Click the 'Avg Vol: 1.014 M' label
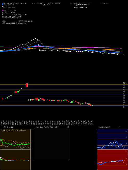Screen dimensions: 128x170 (82, 5)
